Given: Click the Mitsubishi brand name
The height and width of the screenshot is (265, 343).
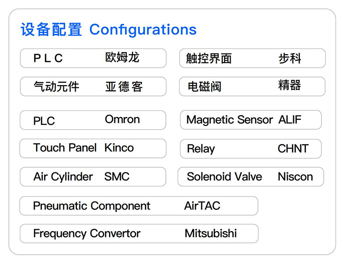Looking at the screenshot, I should [x=210, y=234].
